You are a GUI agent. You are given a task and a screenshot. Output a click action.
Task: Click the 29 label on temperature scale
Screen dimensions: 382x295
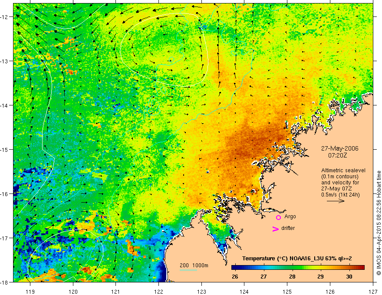tap(321, 277)
